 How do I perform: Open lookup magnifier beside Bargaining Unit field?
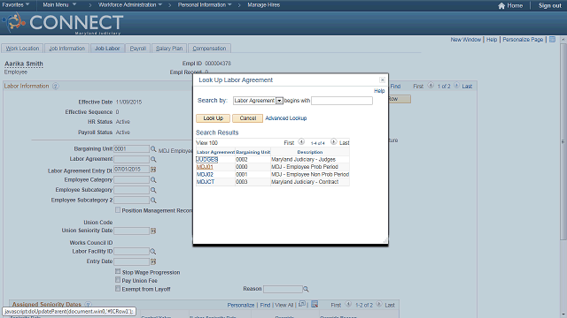153,149
